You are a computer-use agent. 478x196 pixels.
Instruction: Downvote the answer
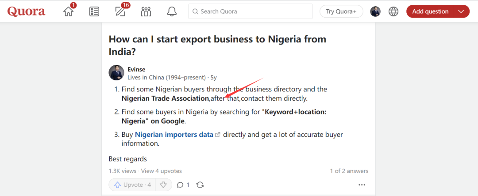(163, 185)
